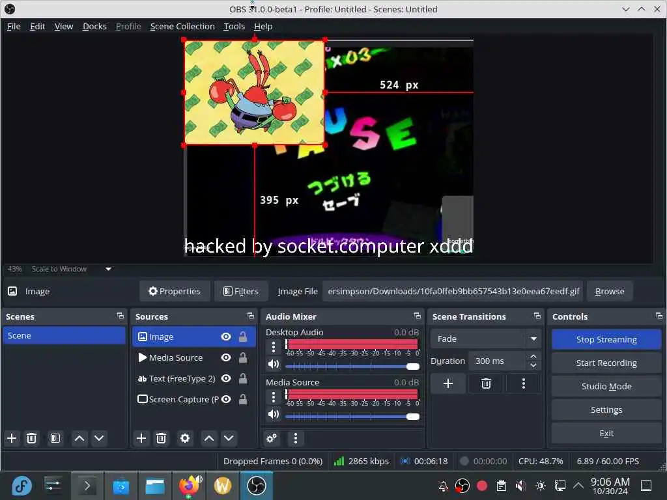Move scene down with arrow icon
The width and height of the screenshot is (667, 500).
99,438
